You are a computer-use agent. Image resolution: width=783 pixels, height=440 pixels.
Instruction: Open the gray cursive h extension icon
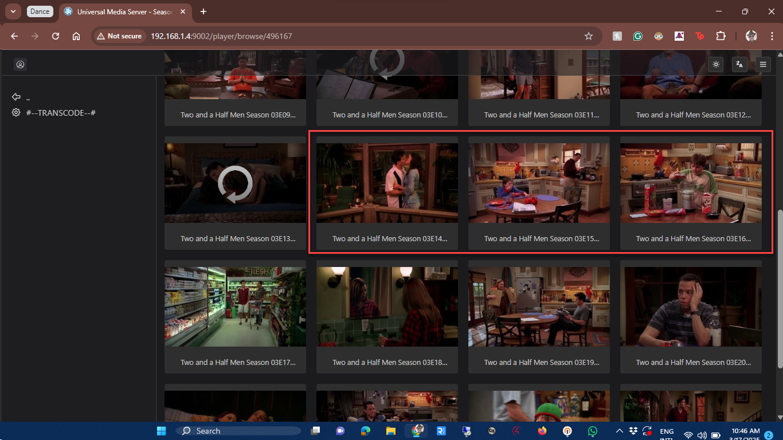(617, 36)
